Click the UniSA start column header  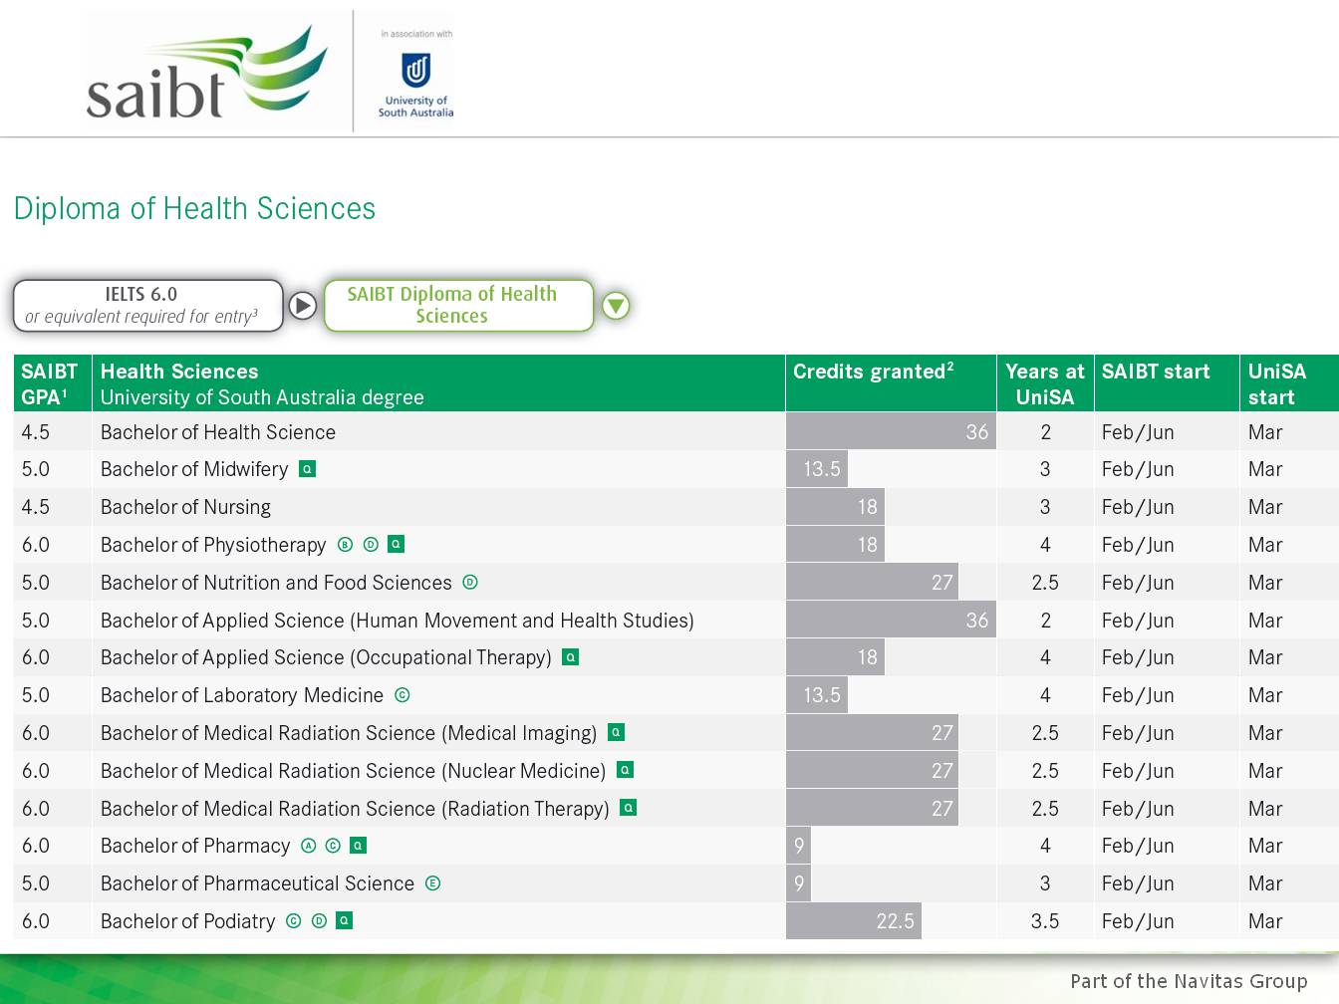point(1289,383)
